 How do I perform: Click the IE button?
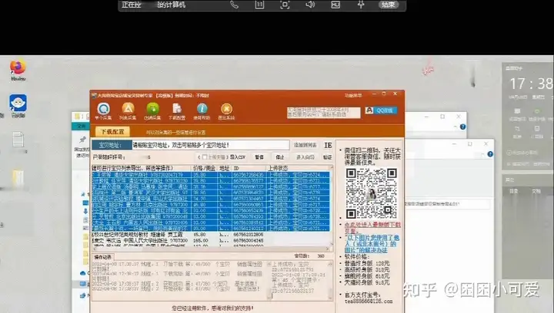point(328,145)
